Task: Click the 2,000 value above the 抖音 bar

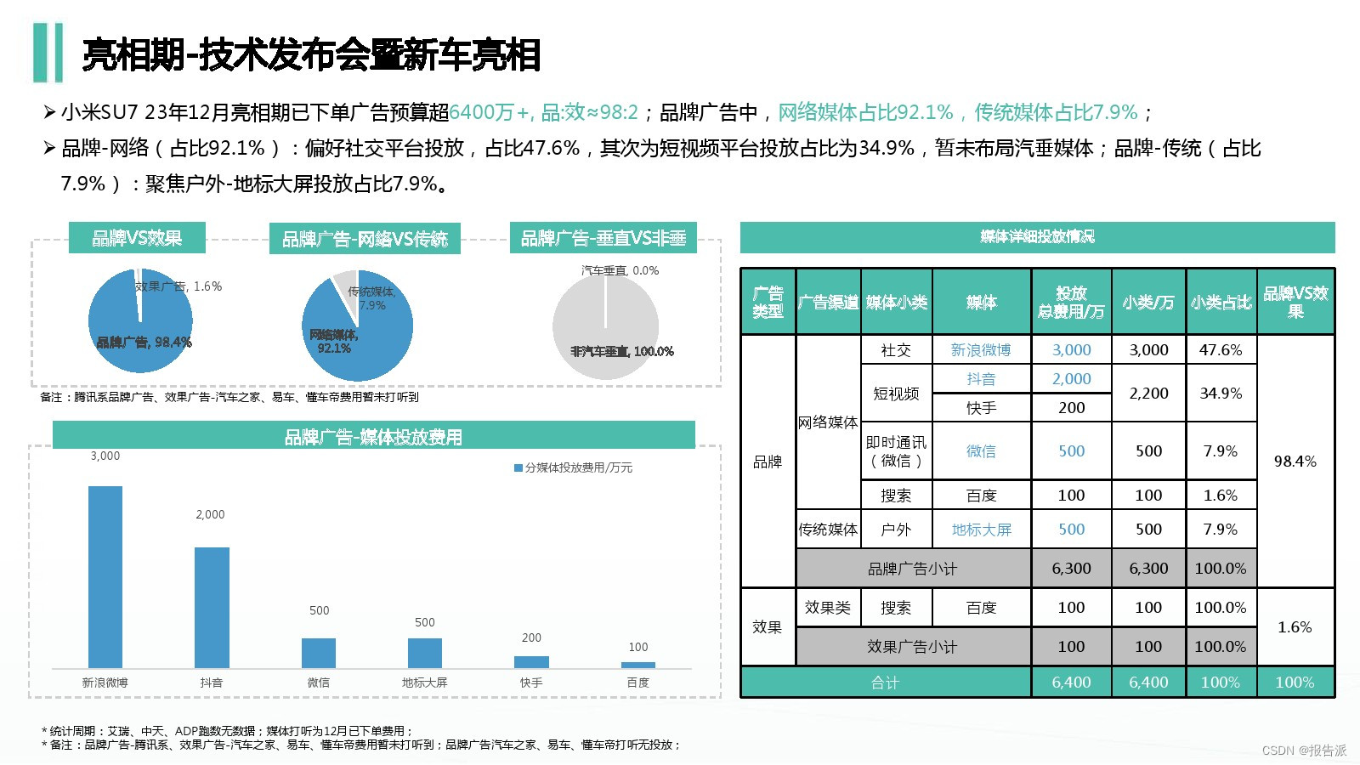Action: [211, 514]
